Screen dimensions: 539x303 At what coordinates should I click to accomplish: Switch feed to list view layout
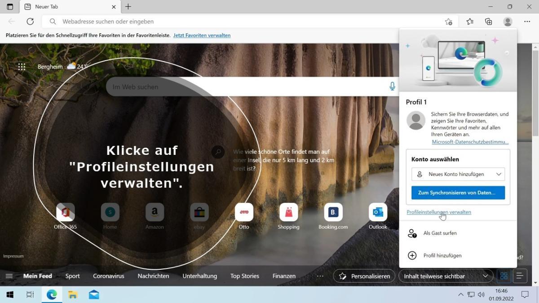pyautogui.click(x=520, y=276)
